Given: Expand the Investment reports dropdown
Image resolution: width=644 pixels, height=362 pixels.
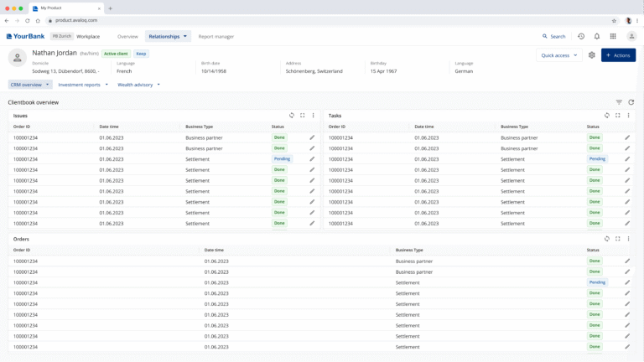Looking at the screenshot, I should (83, 85).
